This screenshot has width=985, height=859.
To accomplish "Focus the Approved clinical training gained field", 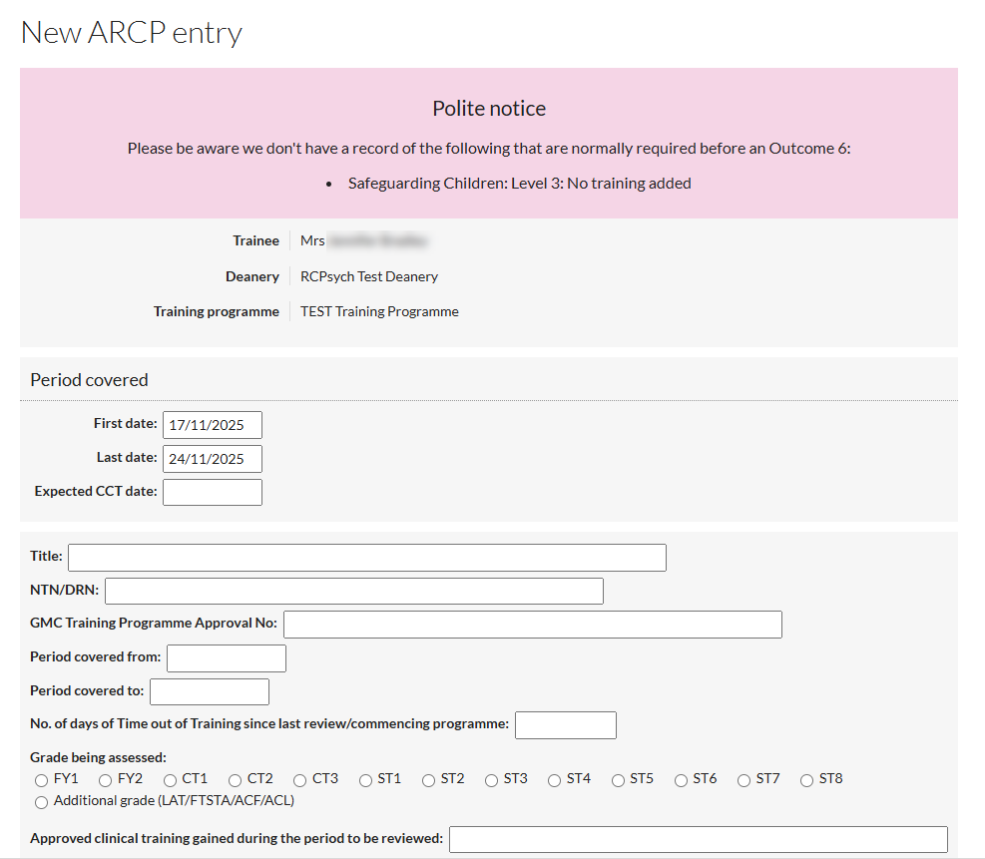I will [x=699, y=839].
